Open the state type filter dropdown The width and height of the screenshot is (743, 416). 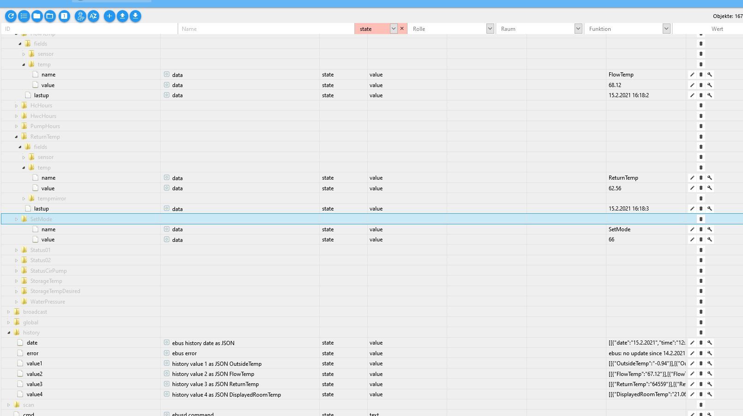[x=394, y=29]
